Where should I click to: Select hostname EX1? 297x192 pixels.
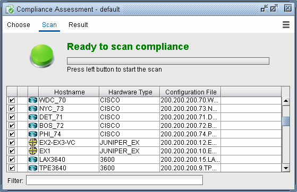click(45, 151)
